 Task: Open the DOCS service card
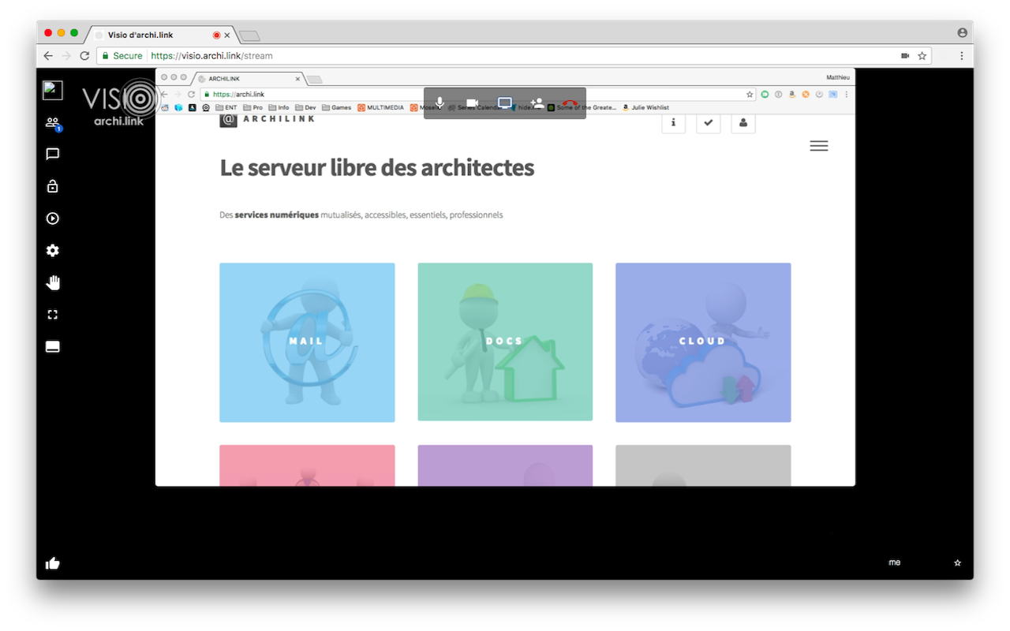pyautogui.click(x=505, y=342)
